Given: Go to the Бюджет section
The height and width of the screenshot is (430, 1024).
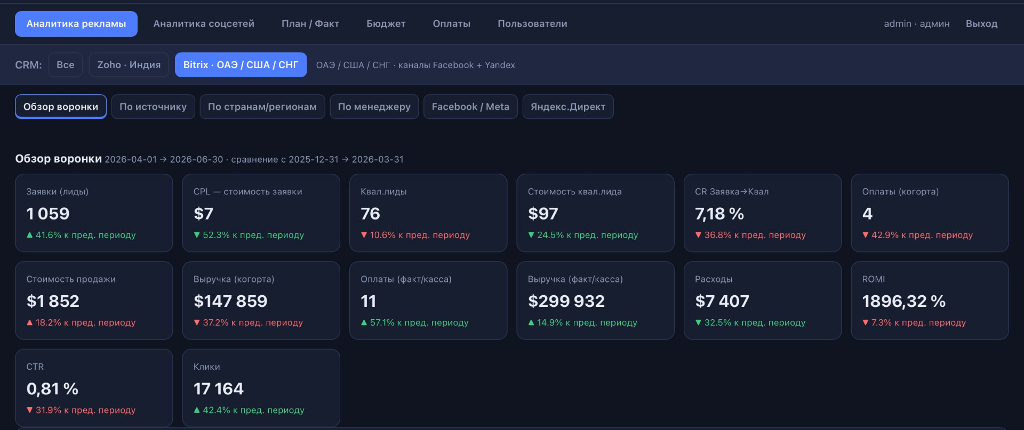Looking at the screenshot, I should [386, 24].
